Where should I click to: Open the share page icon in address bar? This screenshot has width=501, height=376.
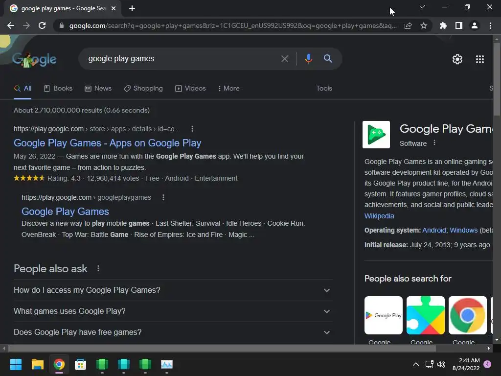pos(408,25)
